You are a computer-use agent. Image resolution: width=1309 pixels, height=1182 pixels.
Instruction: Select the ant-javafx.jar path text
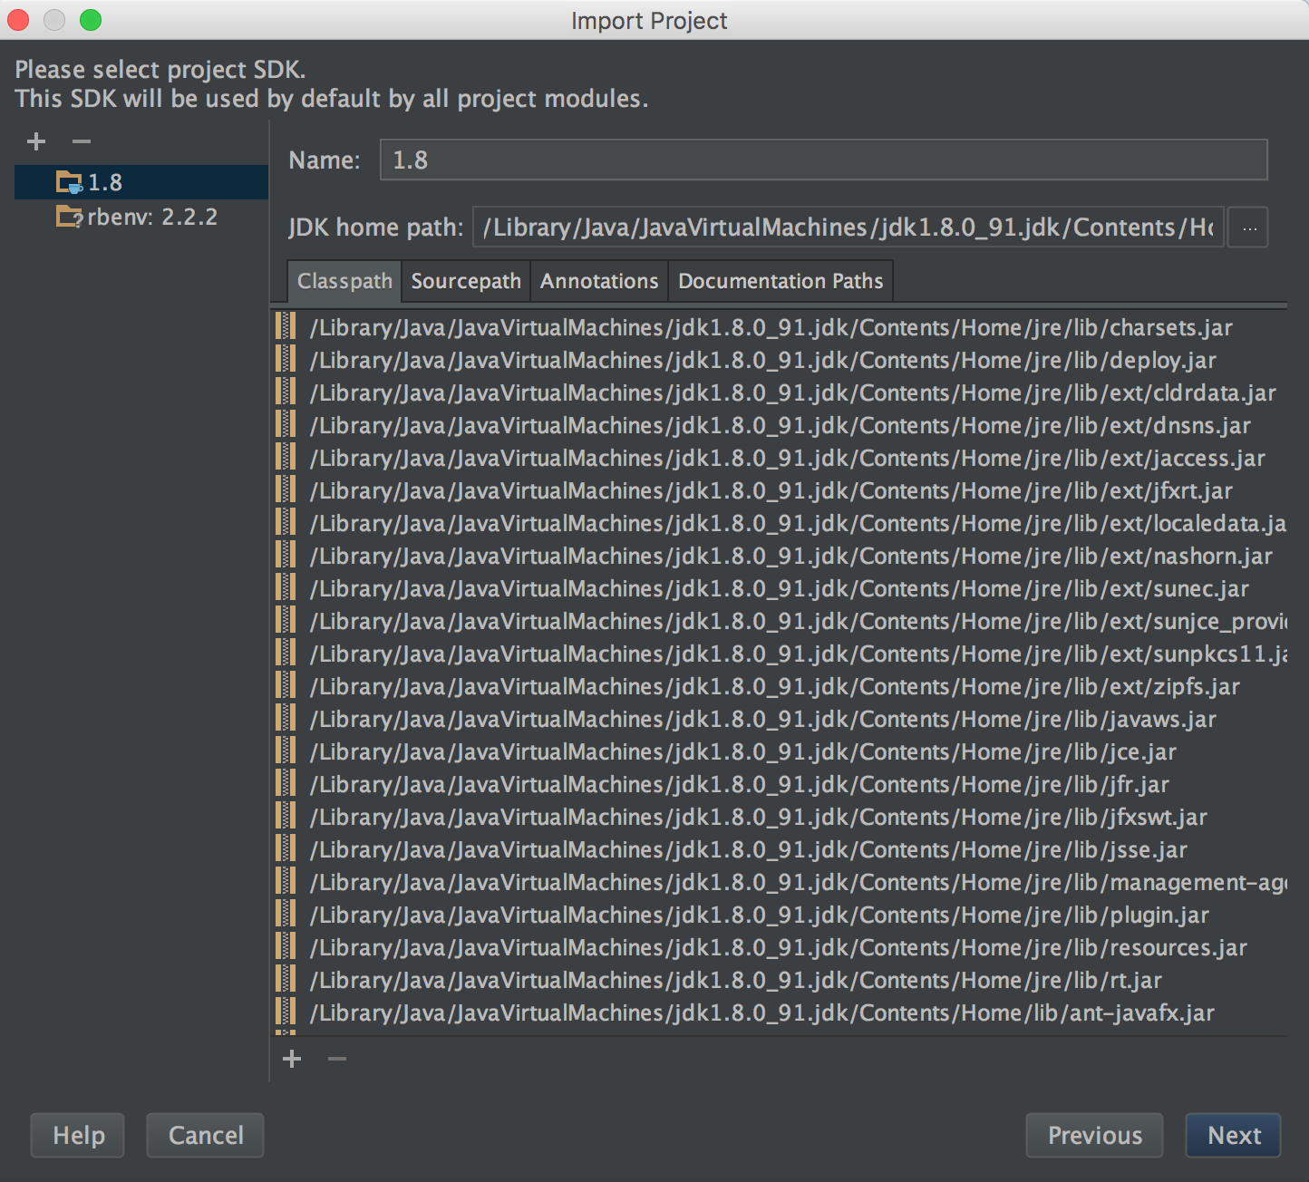[x=761, y=1012]
